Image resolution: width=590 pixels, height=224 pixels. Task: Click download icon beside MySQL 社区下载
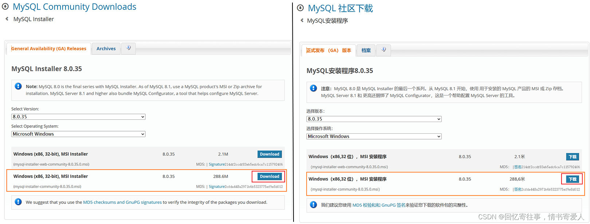(x=300, y=8)
